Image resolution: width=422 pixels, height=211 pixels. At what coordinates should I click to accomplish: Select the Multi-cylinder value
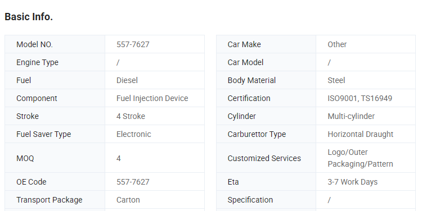(351, 116)
